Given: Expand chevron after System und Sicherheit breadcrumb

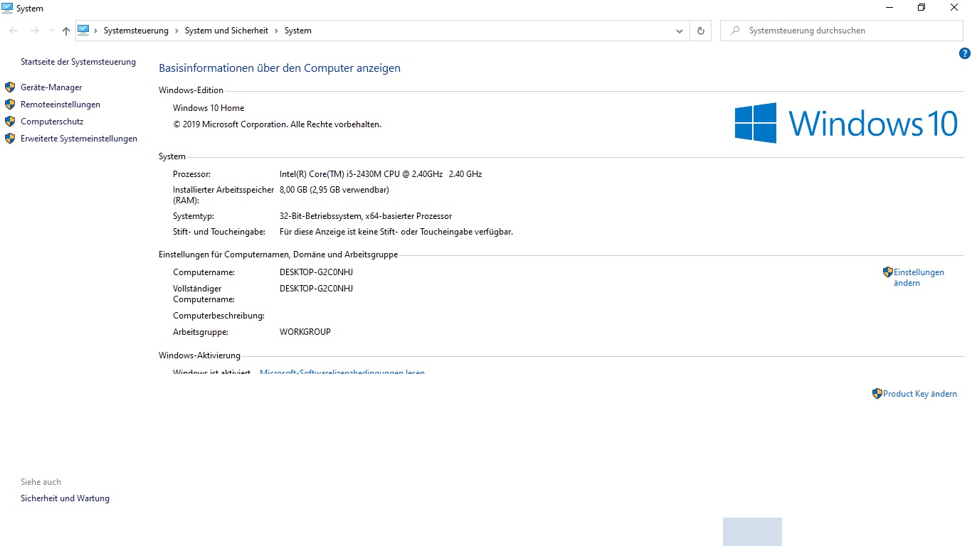Looking at the screenshot, I should [276, 31].
